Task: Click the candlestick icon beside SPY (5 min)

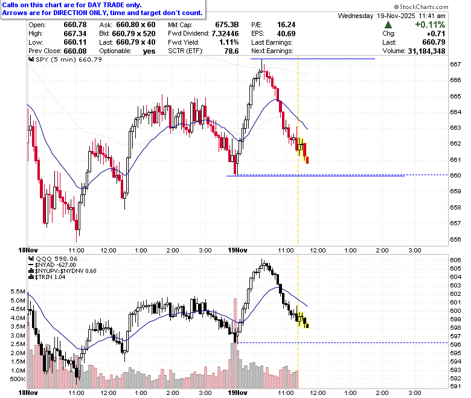Action: (31, 59)
